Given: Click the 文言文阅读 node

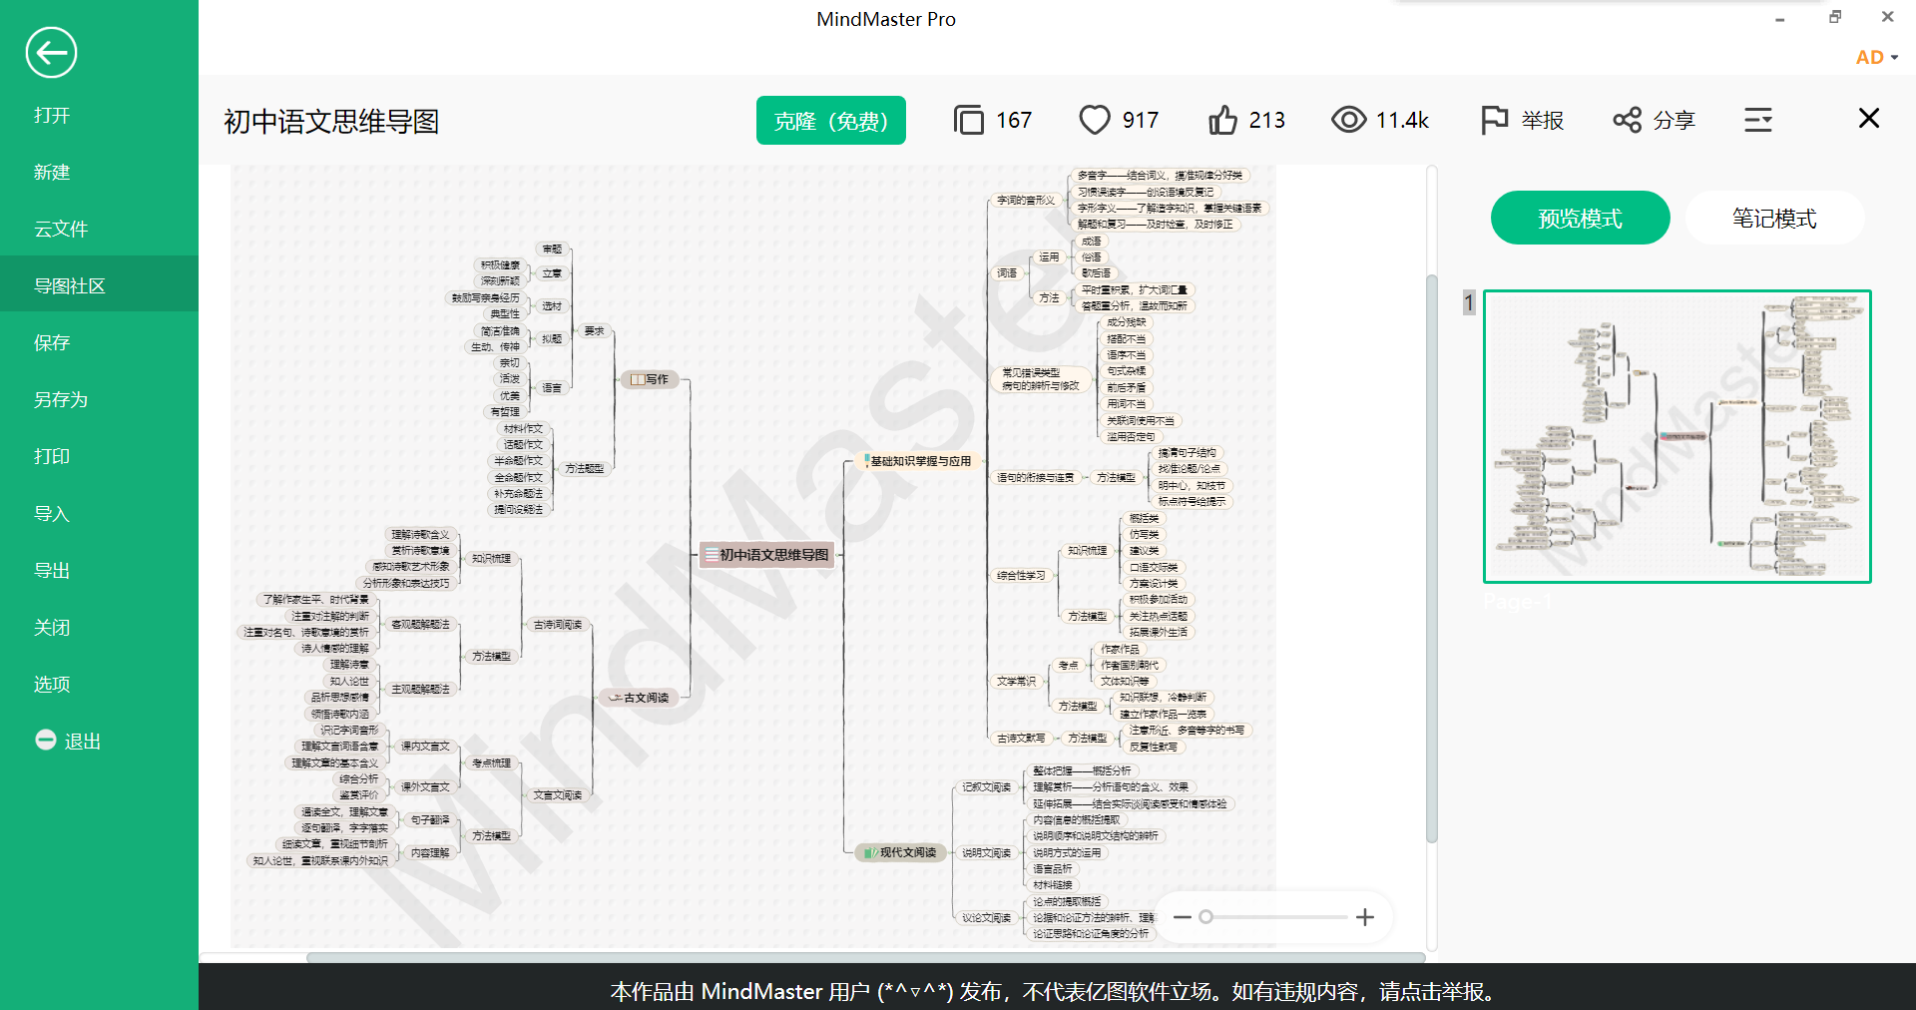Looking at the screenshot, I should (x=557, y=795).
